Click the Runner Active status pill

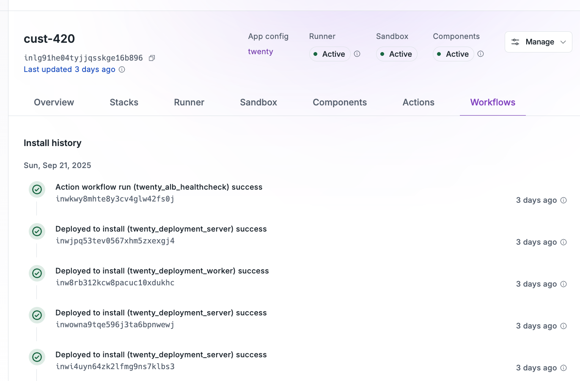point(330,54)
